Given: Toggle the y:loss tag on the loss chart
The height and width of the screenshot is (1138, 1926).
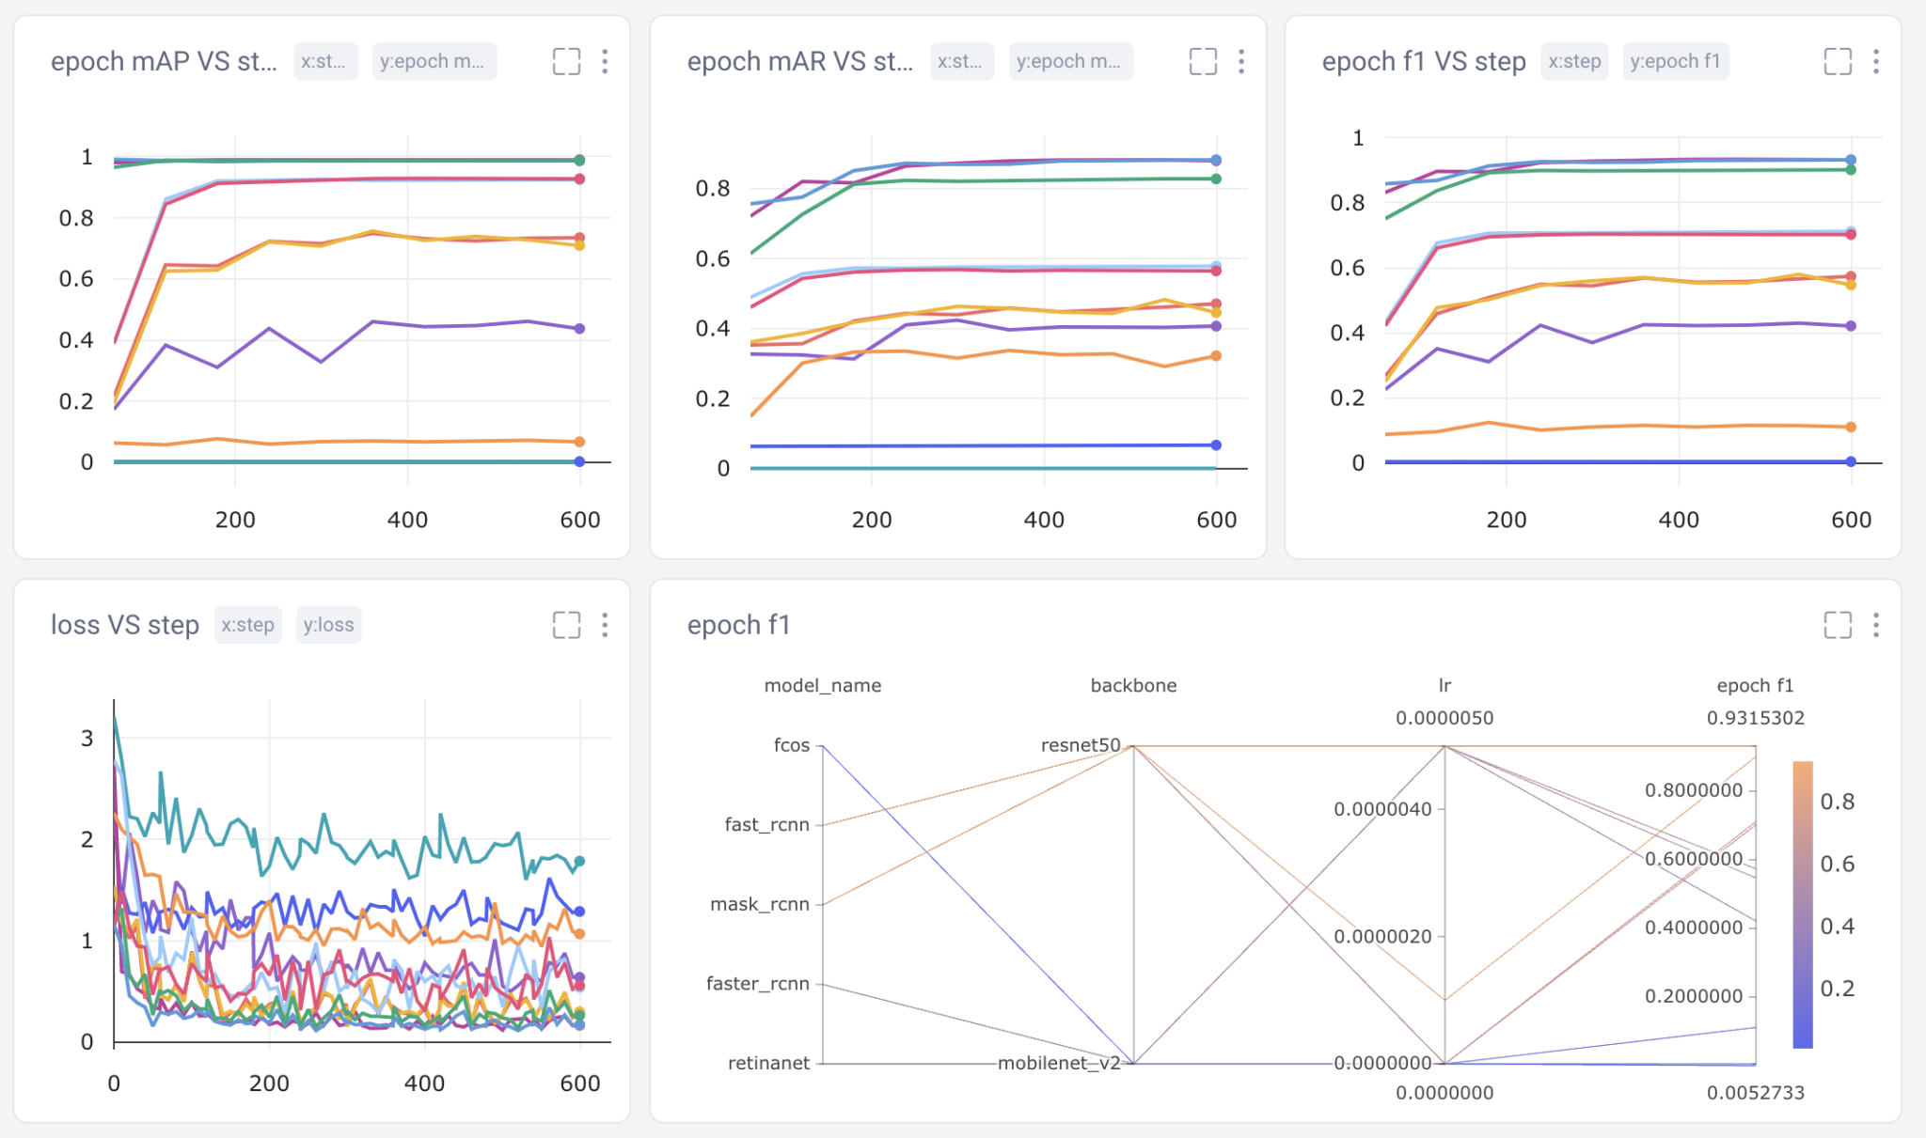Looking at the screenshot, I should 328,624.
